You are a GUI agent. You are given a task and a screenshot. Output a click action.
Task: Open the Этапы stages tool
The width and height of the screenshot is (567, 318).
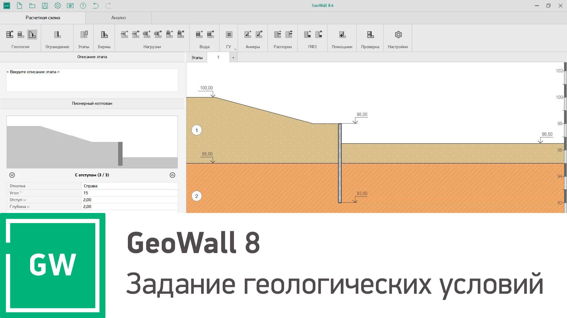(84, 35)
